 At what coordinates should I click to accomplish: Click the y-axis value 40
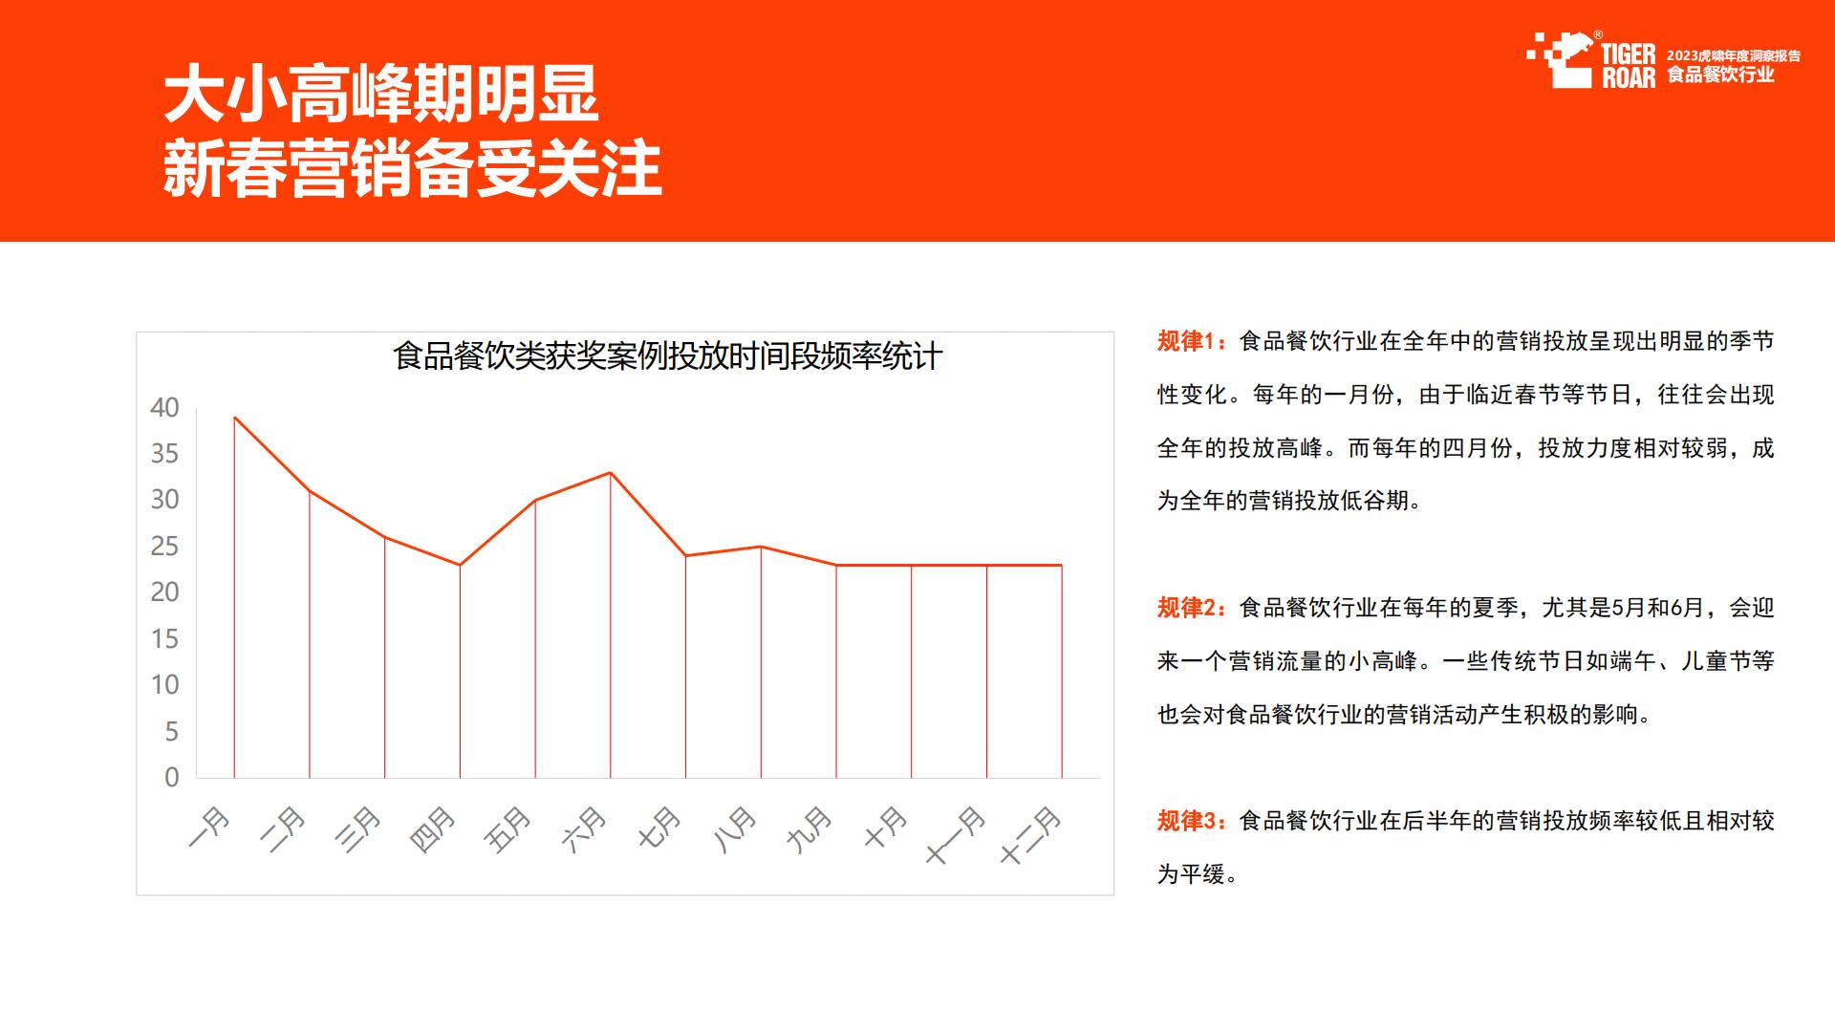tap(164, 407)
